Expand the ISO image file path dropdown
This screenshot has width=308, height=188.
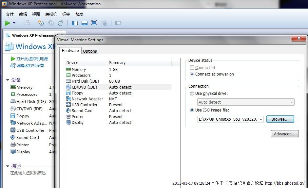coord(261,119)
